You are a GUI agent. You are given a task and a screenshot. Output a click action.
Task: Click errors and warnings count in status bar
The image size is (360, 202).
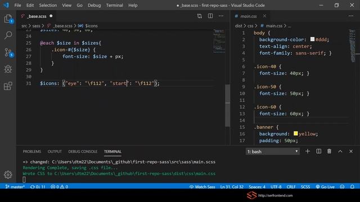point(59,187)
